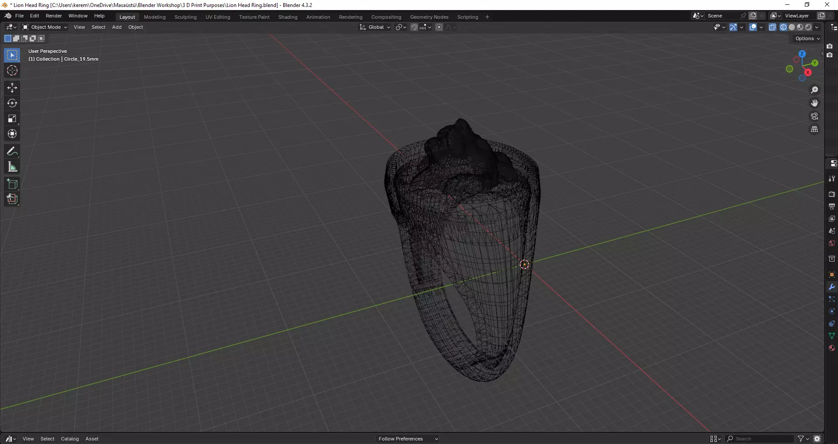The image size is (838, 444).
Task: Expand the gizmo options dropdown arrow
Action: point(742,27)
